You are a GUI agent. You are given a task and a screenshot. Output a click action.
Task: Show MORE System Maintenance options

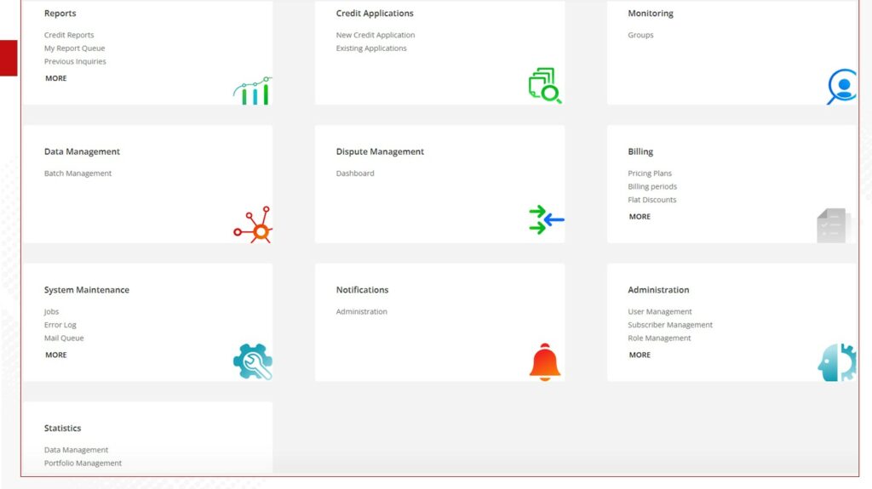pos(56,355)
